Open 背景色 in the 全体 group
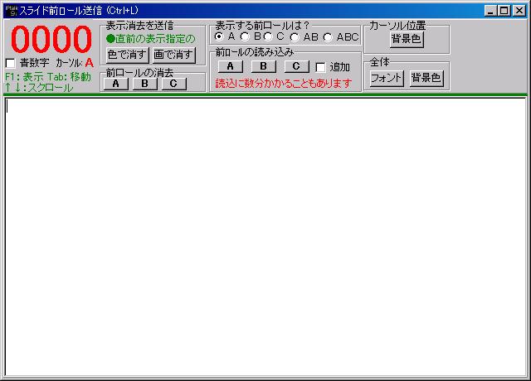This screenshot has height=381, width=531. coord(426,79)
